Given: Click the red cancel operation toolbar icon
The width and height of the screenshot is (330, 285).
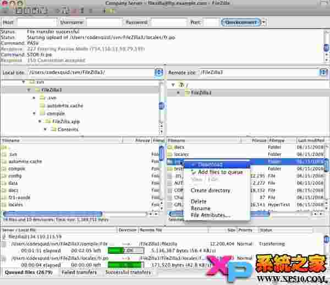Looking at the screenshot, I should click(74, 11).
